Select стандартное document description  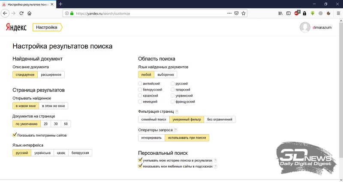(25, 74)
